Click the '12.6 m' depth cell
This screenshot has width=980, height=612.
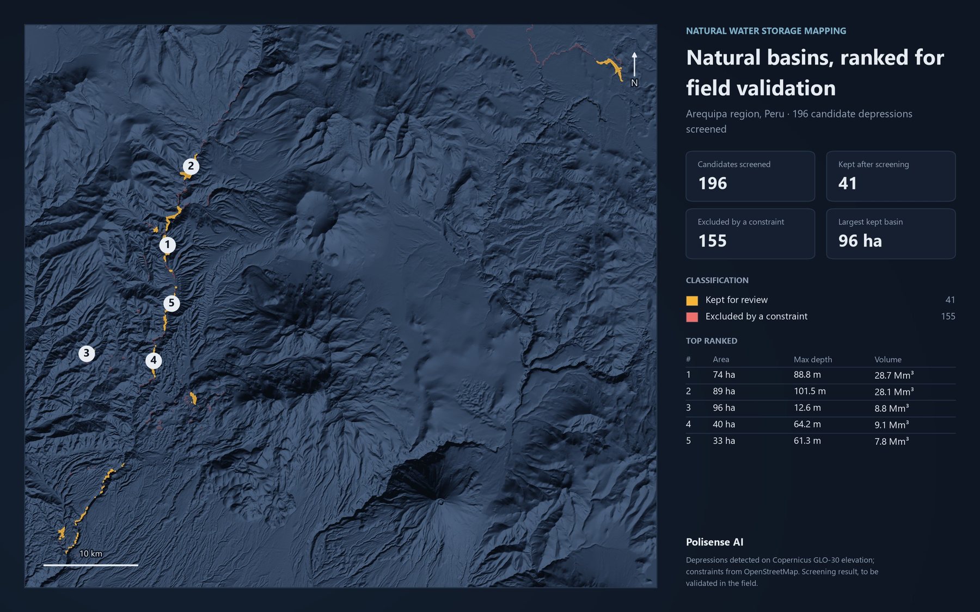tap(807, 407)
